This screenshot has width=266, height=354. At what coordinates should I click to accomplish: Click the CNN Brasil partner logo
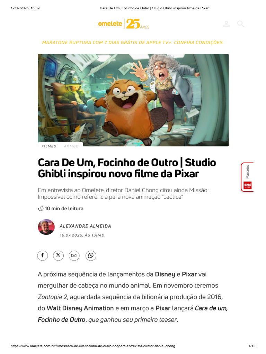(247, 185)
